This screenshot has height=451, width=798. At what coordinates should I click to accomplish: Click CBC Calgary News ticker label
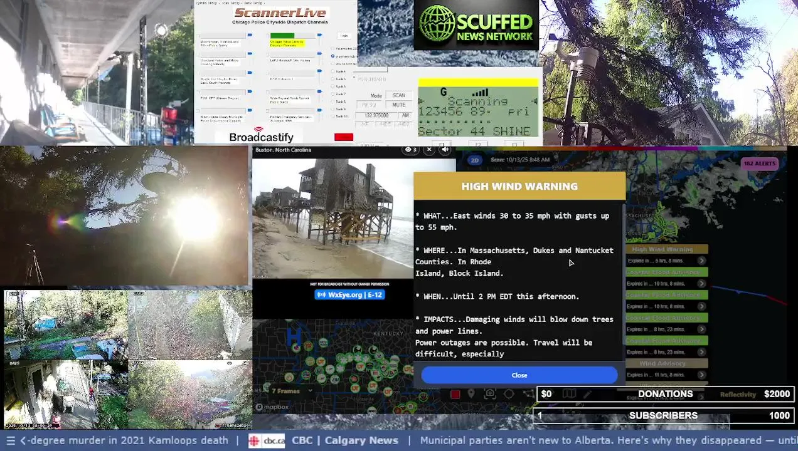pyautogui.click(x=345, y=440)
